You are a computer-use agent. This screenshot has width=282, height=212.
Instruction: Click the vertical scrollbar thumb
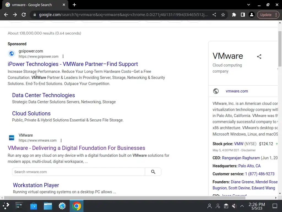pyautogui.click(x=280, y=49)
